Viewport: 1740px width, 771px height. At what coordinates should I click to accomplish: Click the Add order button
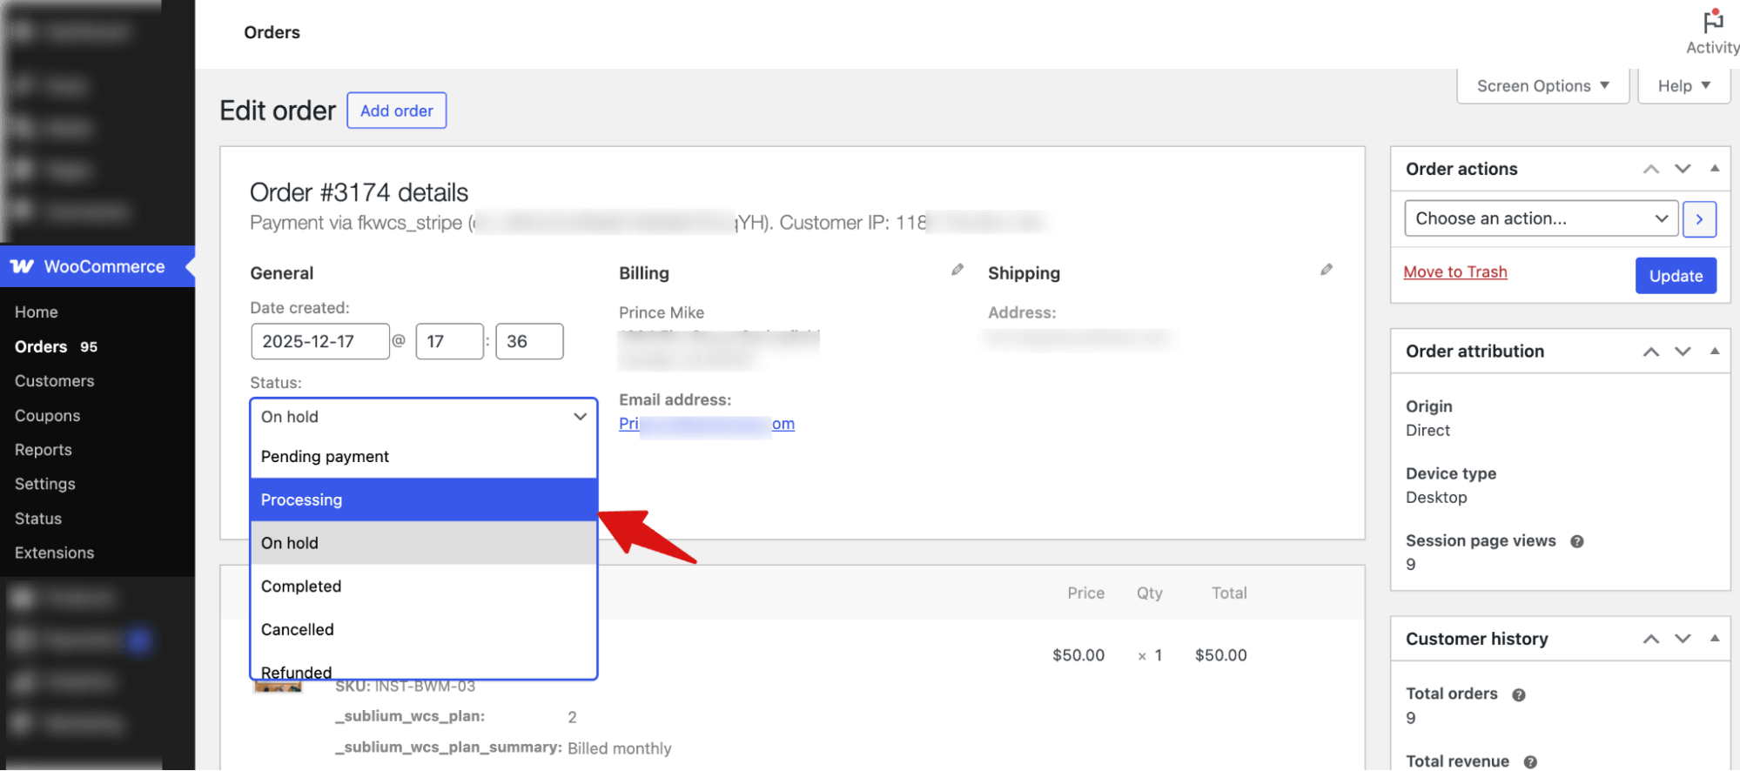pos(396,111)
